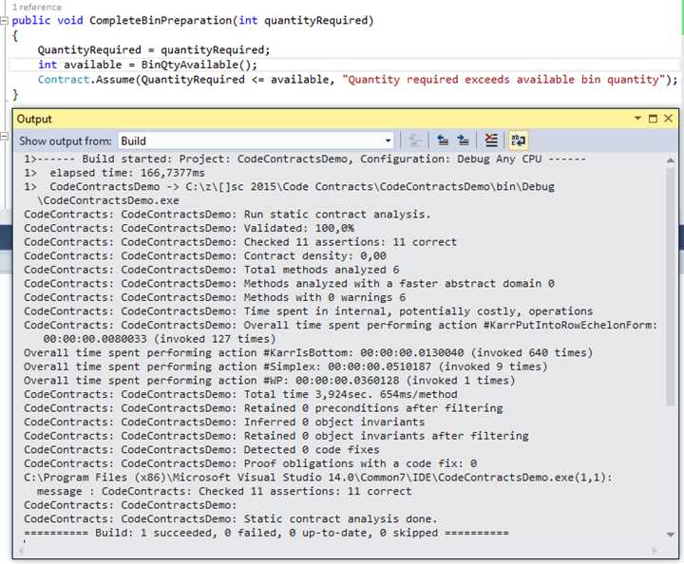Select the '#KarrIsBottom' timing line
Screen dimensions: 684x564
pos(309,352)
